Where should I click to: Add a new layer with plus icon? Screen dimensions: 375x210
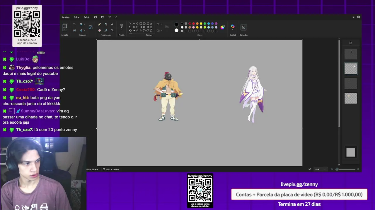coord(351,43)
